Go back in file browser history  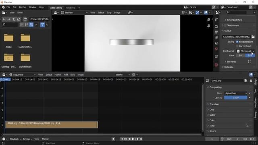click(x=4, y=19)
